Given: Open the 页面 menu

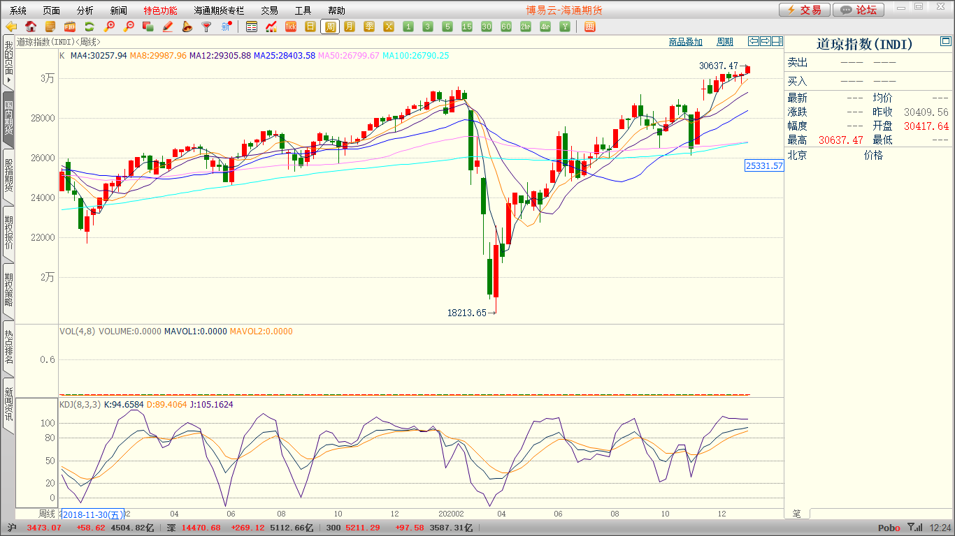Looking at the screenshot, I should [51, 10].
